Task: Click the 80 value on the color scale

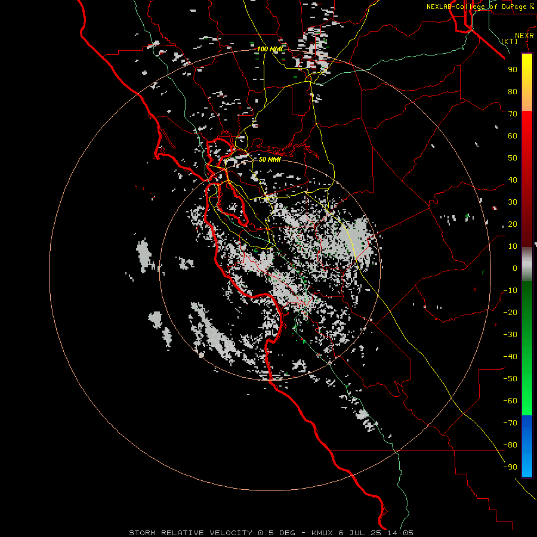Action: pyautogui.click(x=513, y=92)
